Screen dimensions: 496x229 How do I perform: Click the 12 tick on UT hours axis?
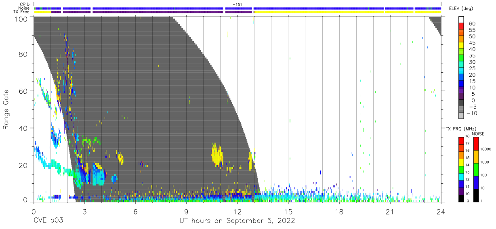coord(237,211)
